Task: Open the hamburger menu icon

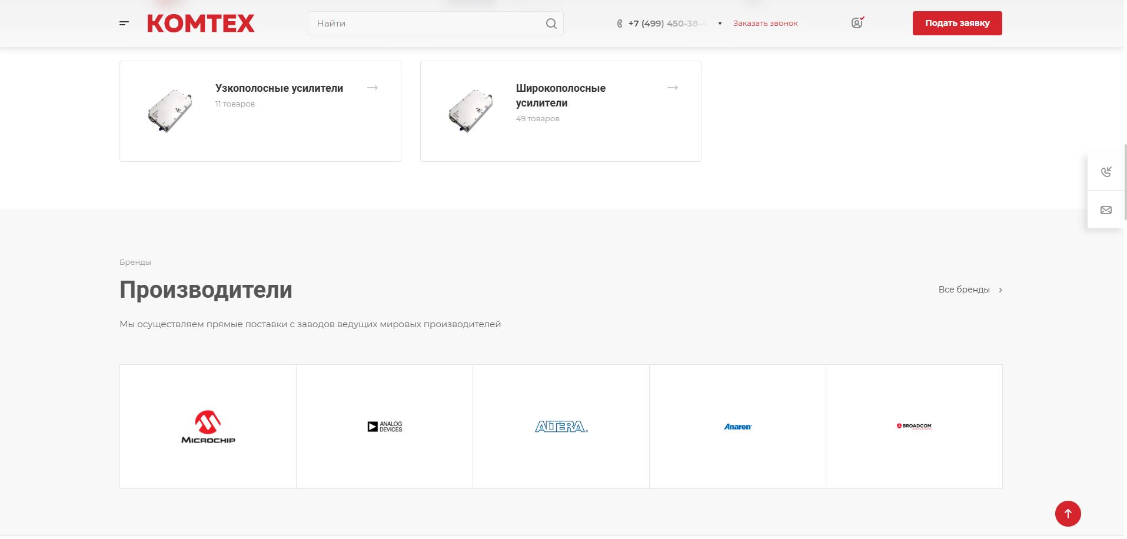Action: (124, 24)
